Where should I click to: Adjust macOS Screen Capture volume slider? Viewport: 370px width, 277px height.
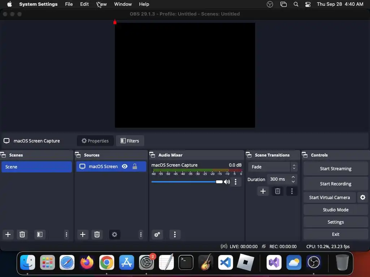219,182
